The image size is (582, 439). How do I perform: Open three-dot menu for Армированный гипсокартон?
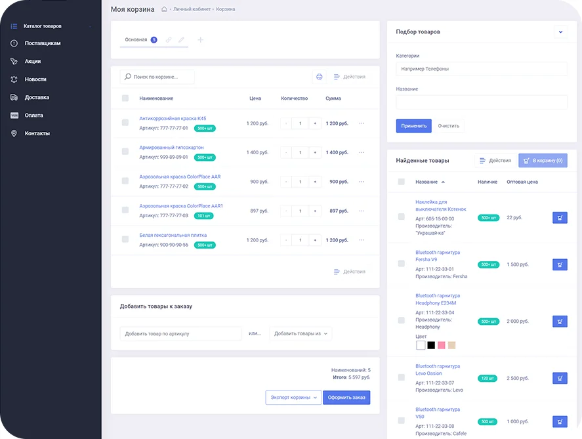click(x=362, y=152)
